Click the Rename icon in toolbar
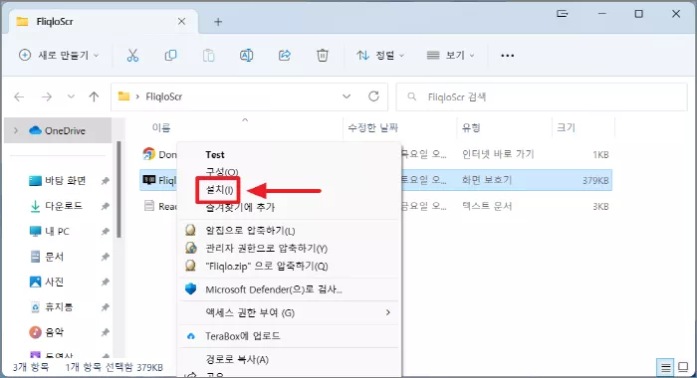 (x=247, y=56)
